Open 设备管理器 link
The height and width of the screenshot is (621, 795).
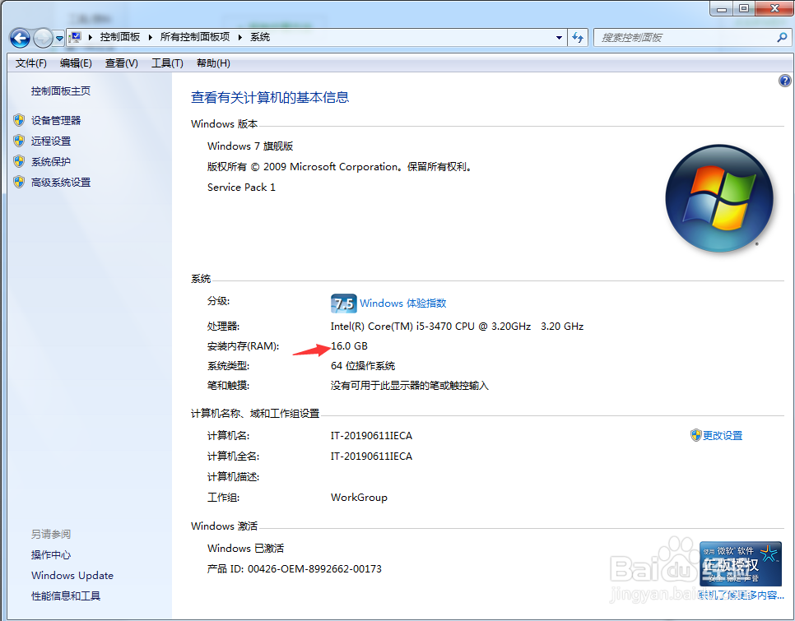(x=56, y=121)
